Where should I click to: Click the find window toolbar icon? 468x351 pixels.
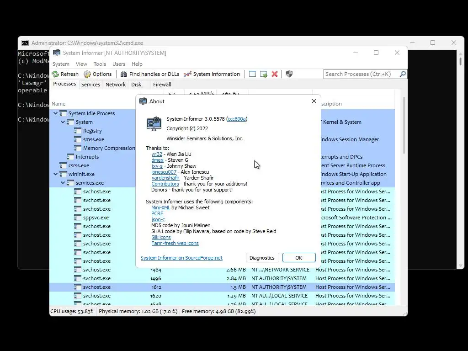(x=252, y=74)
